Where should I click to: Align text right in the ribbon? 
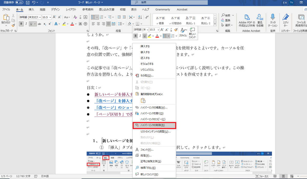pos(103,24)
